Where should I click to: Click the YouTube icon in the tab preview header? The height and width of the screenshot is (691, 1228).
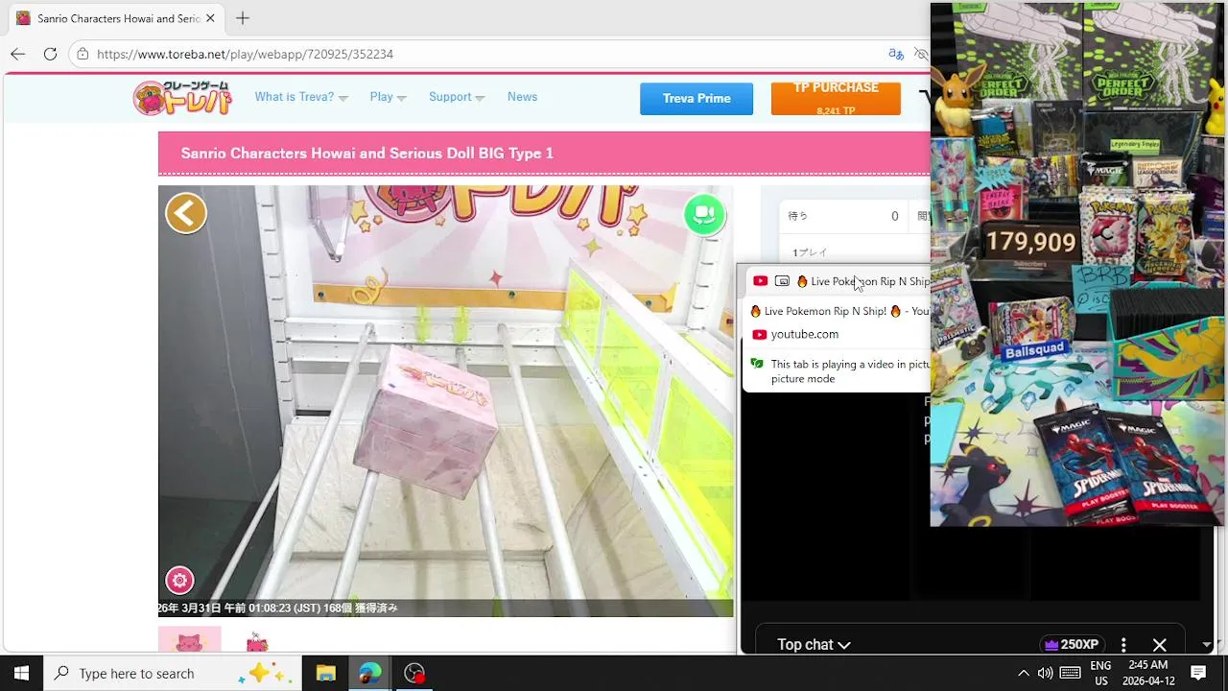click(x=760, y=281)
